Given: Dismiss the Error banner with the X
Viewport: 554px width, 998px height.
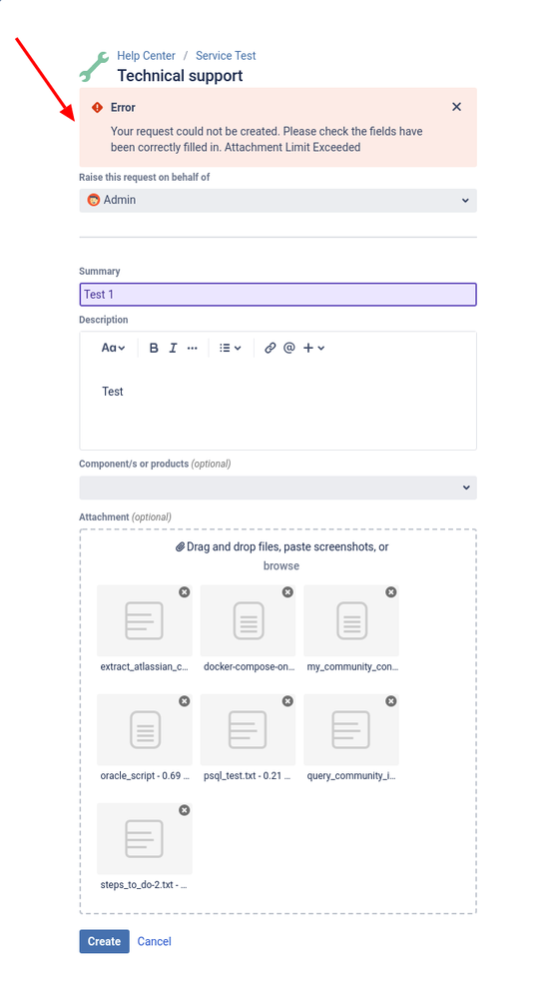Looking at the screenshot, I should [x=456, y=107].
